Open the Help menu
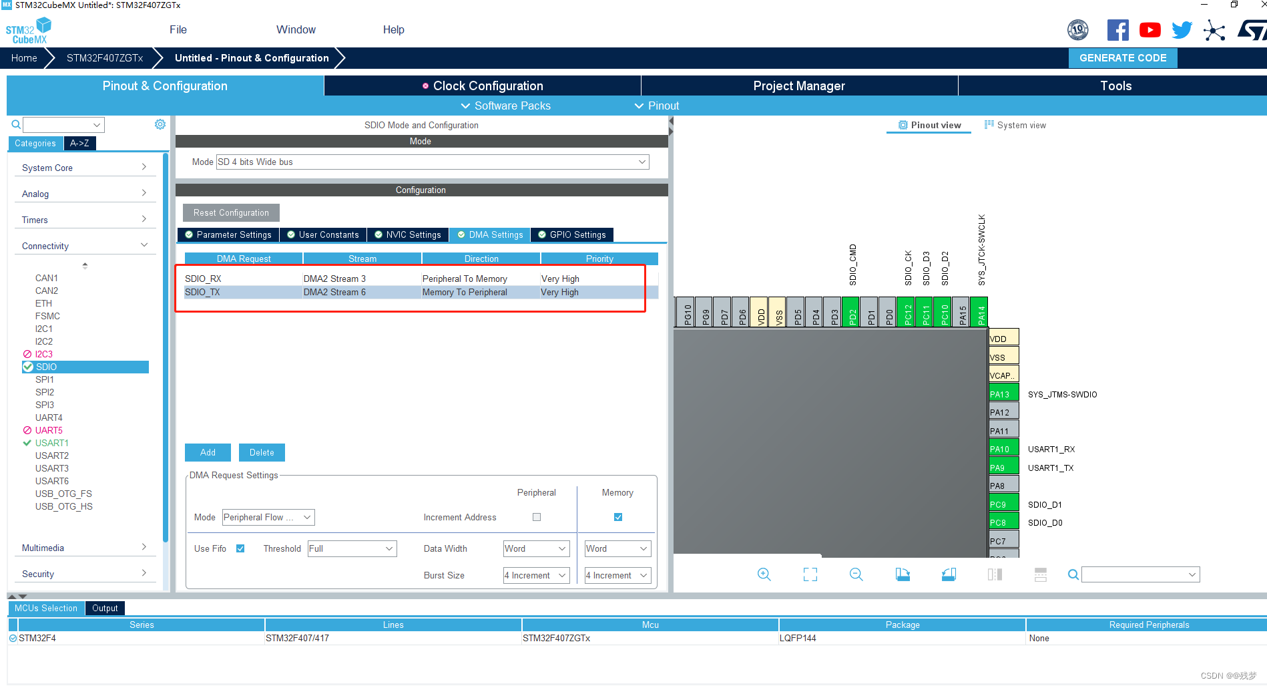The image size is (1267, 686). (x=393, y=29)
